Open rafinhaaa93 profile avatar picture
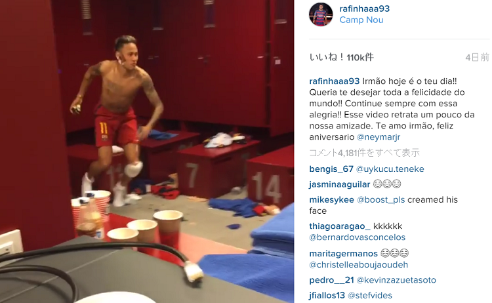 click(x=321, y=14)
